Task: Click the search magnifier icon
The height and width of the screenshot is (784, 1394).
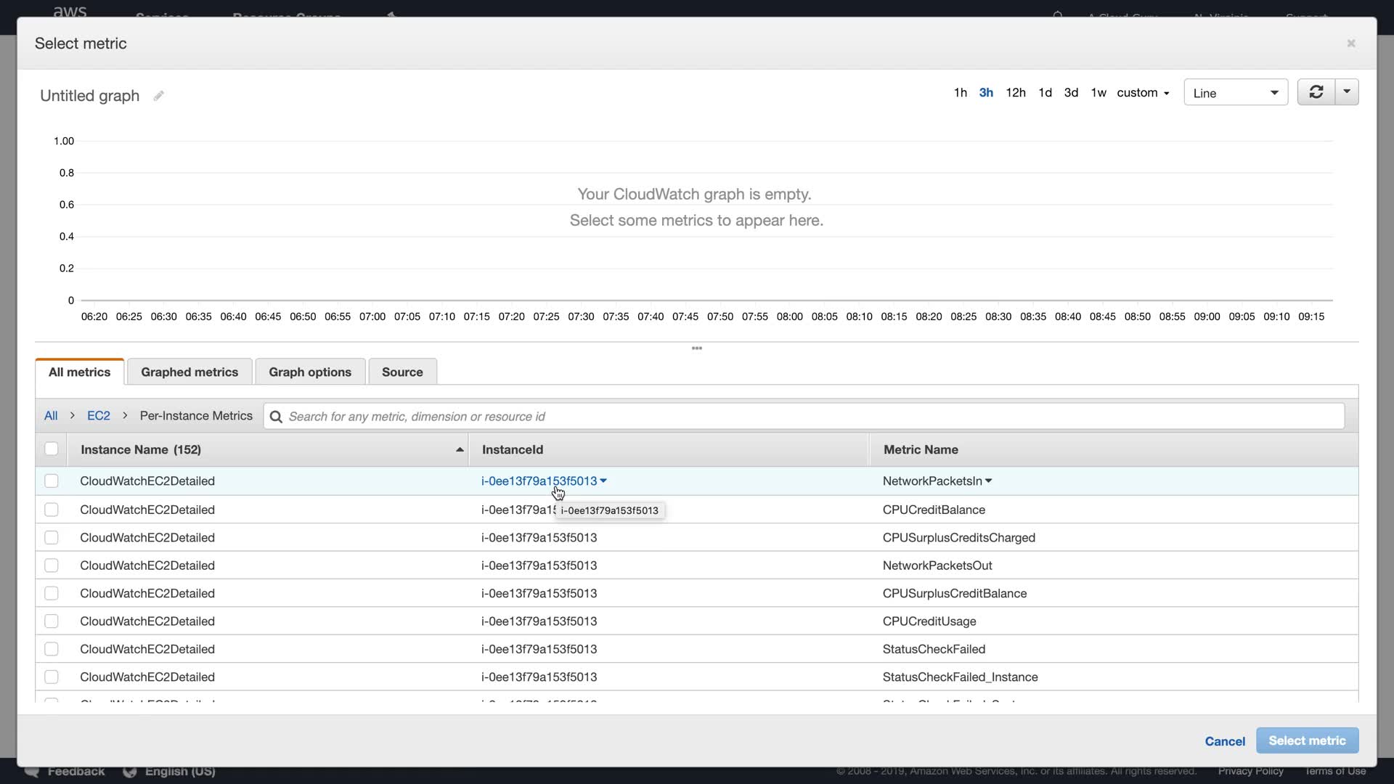Action: coord(276,417)
